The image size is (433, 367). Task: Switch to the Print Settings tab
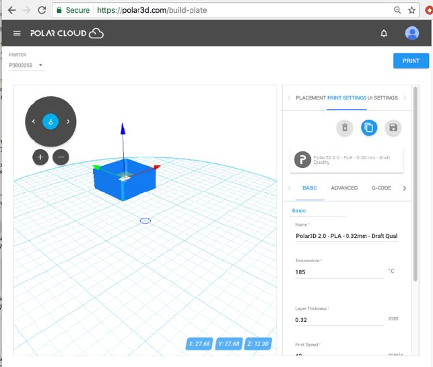[x=347, y=98]
